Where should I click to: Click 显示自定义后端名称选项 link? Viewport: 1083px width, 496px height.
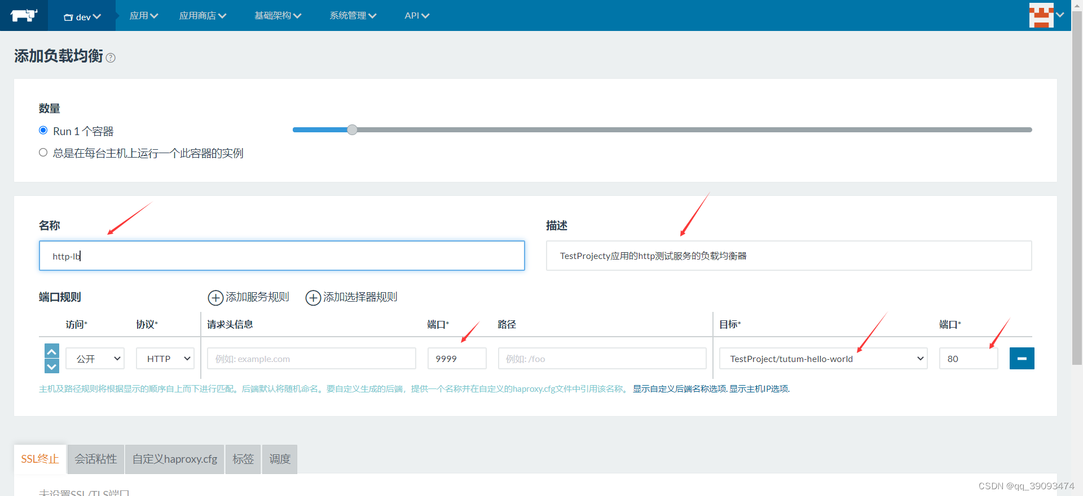(x=679, y=389)
